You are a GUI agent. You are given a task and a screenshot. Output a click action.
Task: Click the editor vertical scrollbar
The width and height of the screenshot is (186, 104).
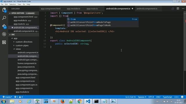click(185, 41)
